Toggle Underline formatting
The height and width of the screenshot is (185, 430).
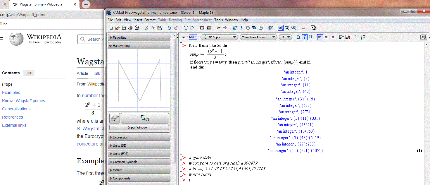click(x=310, y=37)
